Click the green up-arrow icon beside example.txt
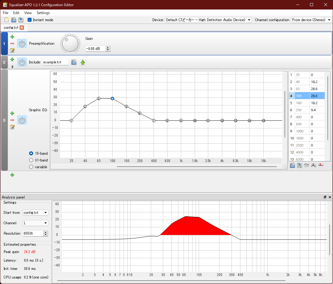Viewport: 333px width, 284px height. coord(83,62)
